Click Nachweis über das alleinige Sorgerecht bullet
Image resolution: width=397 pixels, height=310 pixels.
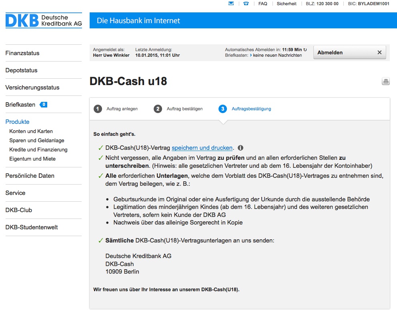pos(178,223)
